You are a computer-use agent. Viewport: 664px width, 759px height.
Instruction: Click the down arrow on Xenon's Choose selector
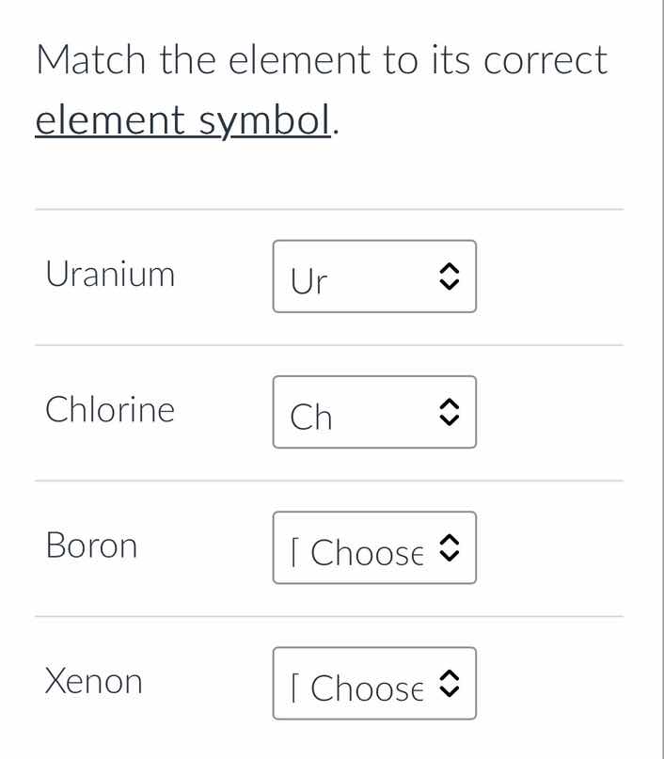(451, 689)
